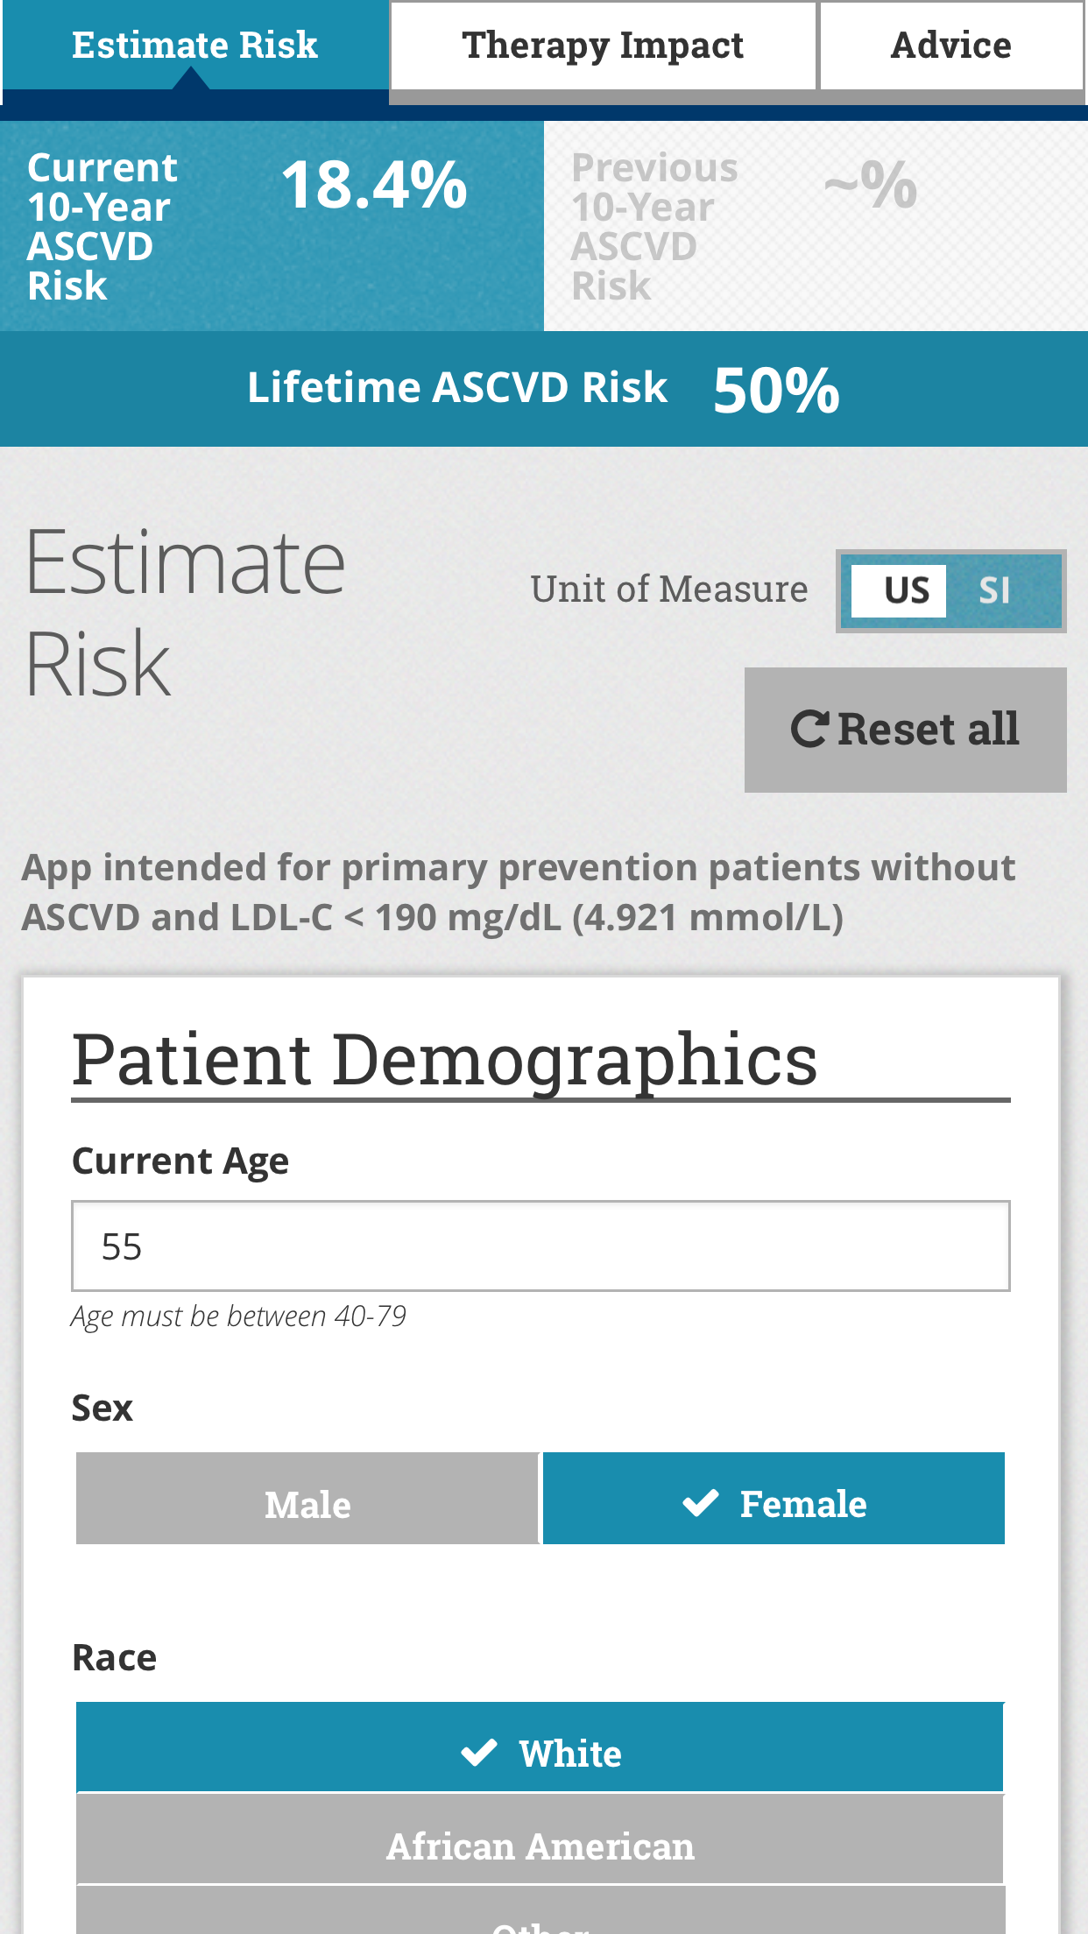The image size is (1088, 1934).
Task: Click the Reset all refresh icon
Action: 810,729
